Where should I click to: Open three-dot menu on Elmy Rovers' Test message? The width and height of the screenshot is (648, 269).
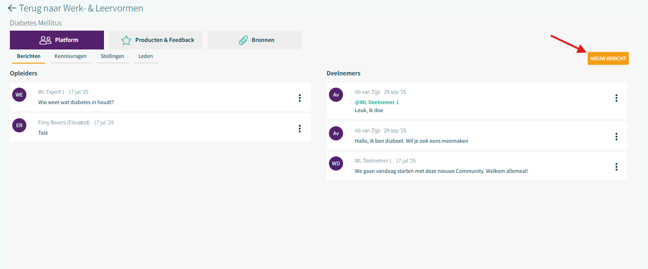tap(299, 129)
